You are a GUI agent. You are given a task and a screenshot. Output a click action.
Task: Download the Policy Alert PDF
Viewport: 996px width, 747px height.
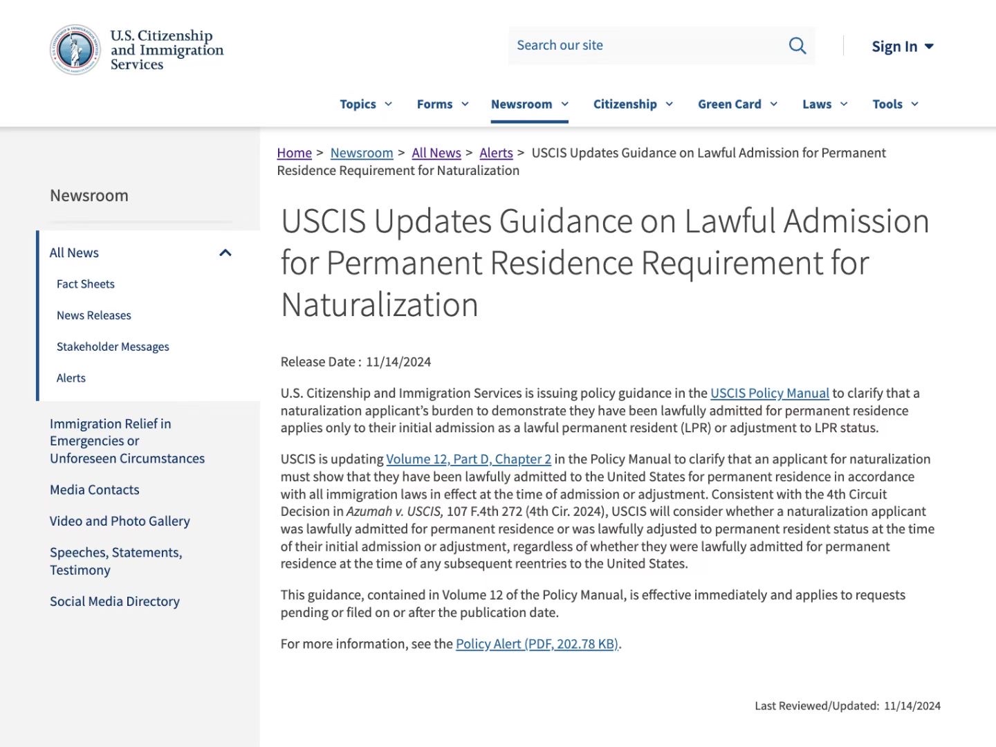pyautogui.click(x=537, y=644)
